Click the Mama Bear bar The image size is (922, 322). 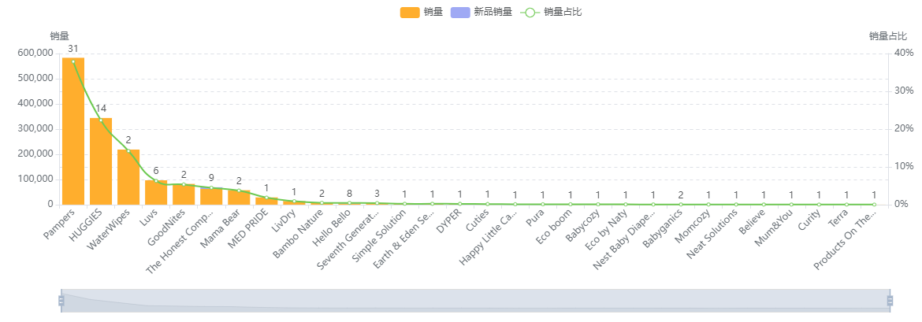(239, 198)
